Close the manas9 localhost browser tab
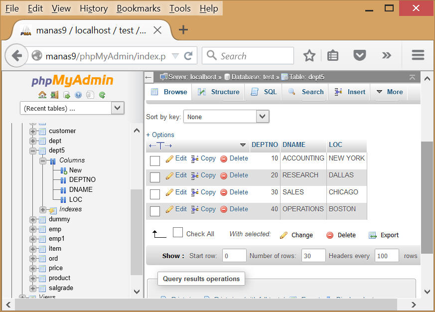 [x=157, y=30]
